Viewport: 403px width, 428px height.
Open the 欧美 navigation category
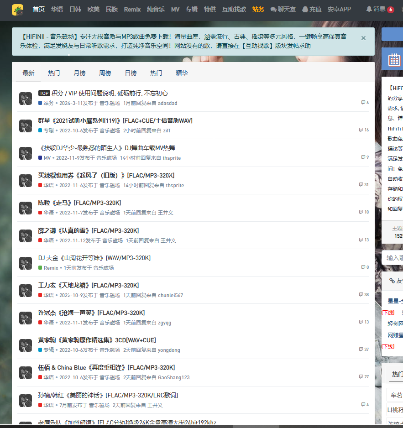94,9
